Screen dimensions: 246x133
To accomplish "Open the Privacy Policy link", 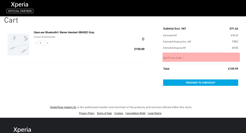I will pos(87,113).
